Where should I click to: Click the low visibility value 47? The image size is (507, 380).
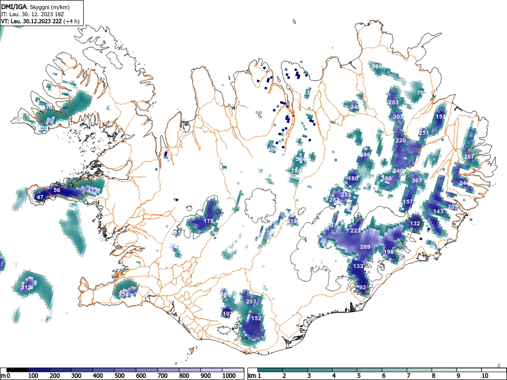[40, 197]
